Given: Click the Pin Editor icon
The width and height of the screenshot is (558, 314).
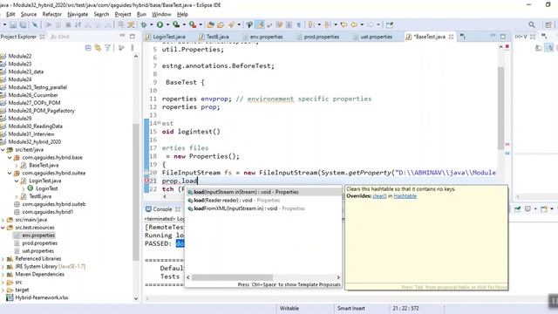Looking at the screenshot, I should (390, 25).
